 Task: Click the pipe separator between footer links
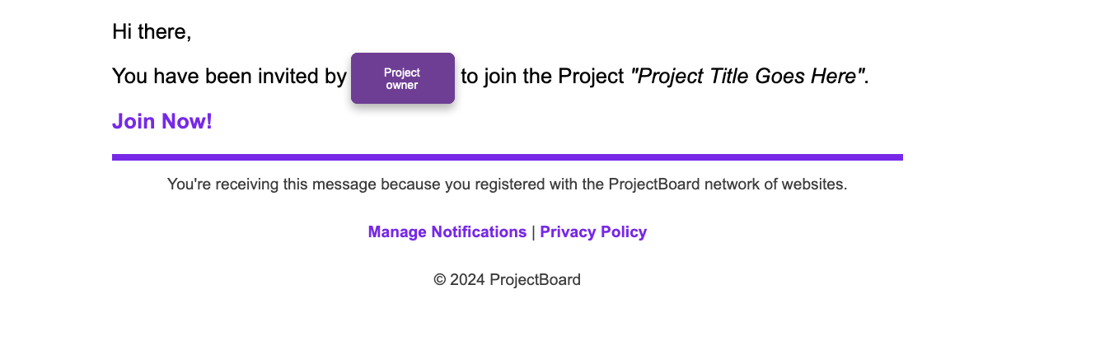click(x=533, y=231)
